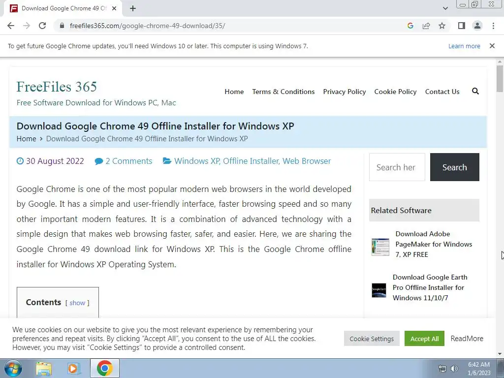Open the FreeFiles 365 site logo
Viewport: 504px width, 378px height.
point(57,87)
